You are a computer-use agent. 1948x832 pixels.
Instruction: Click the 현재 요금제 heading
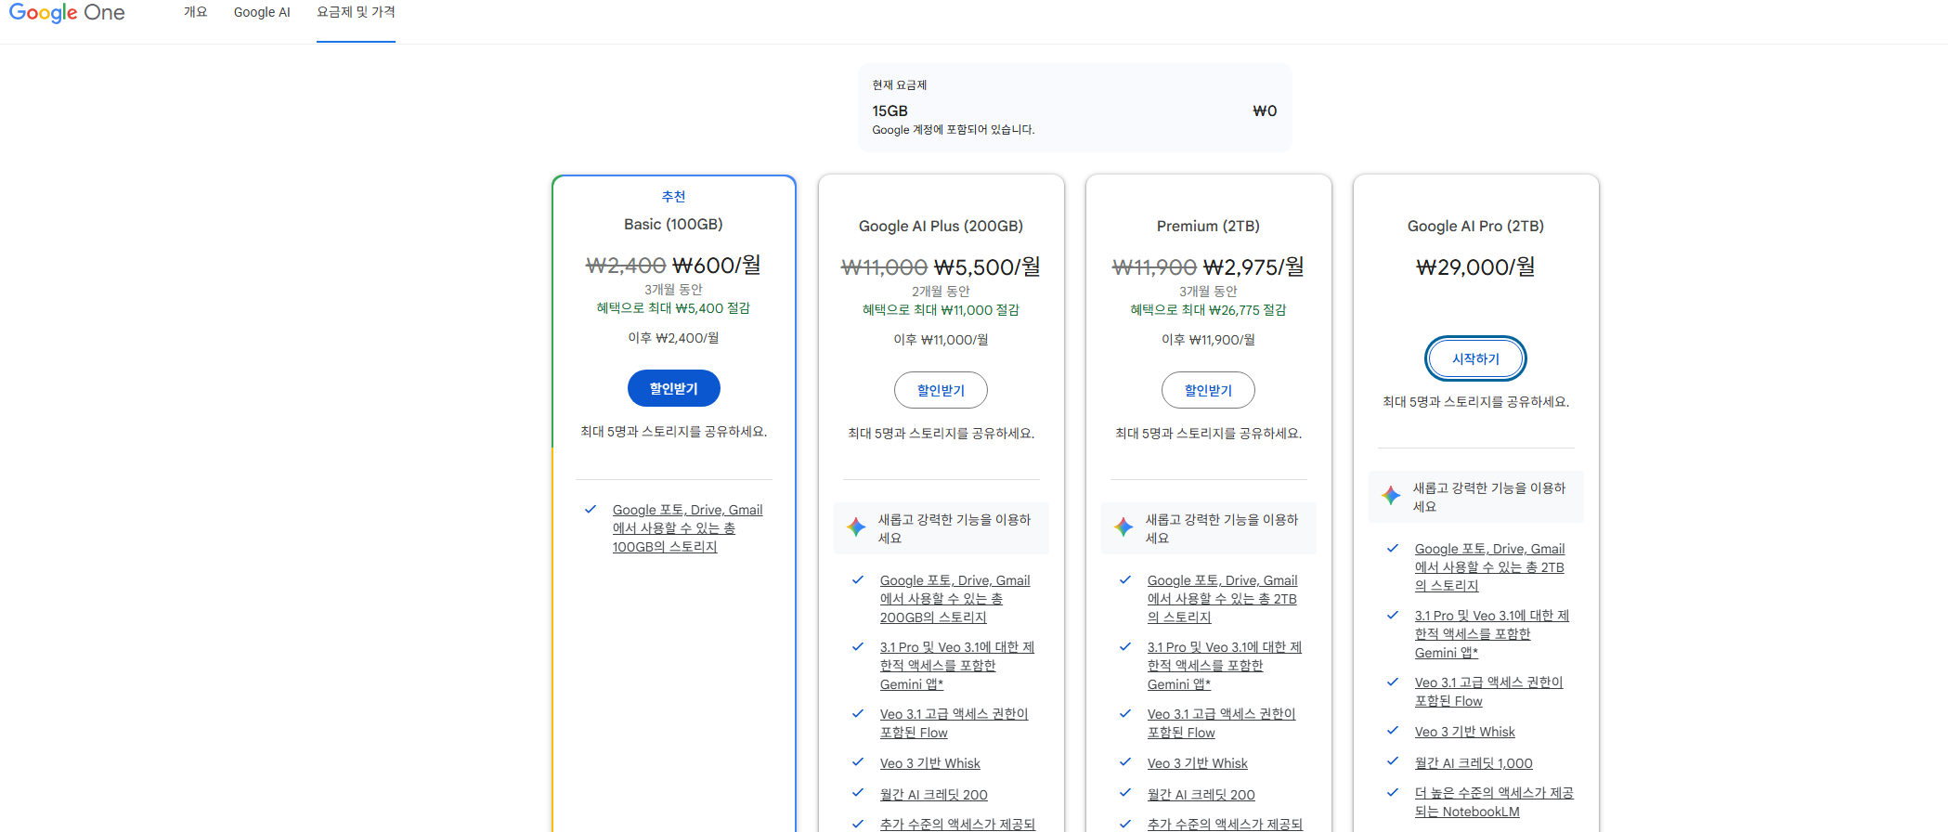click(x=899, y=84)
